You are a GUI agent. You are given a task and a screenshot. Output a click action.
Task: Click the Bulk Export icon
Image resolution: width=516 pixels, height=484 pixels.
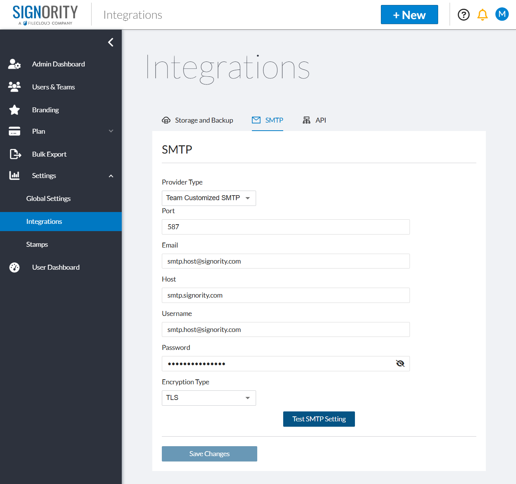[x=15, y=154]
